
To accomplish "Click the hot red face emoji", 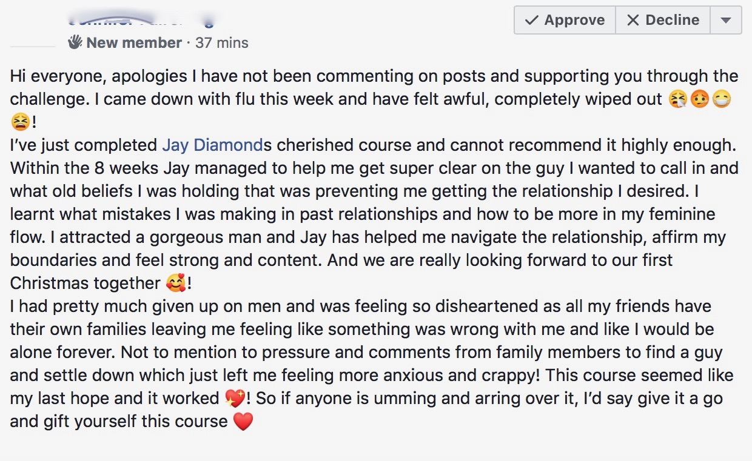I will (x=699, y=99).
